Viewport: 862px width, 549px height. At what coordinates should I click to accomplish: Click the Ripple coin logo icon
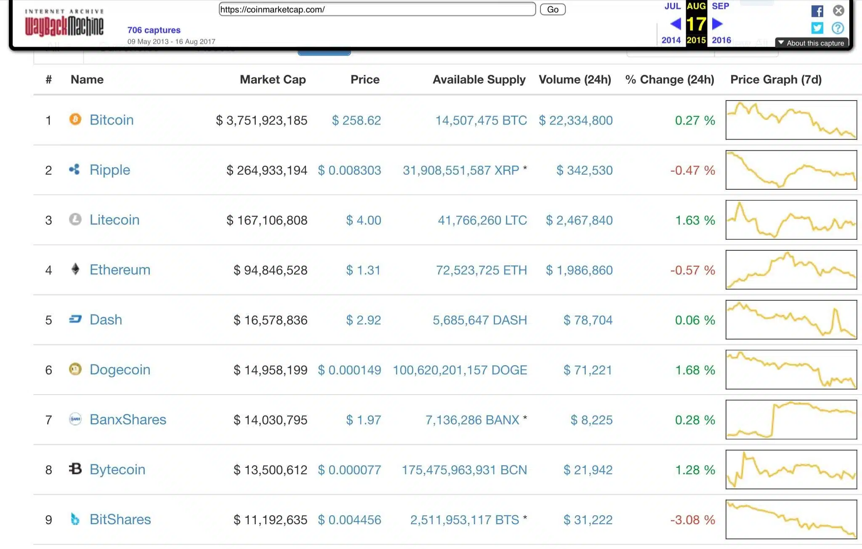(x=75, y=170)
